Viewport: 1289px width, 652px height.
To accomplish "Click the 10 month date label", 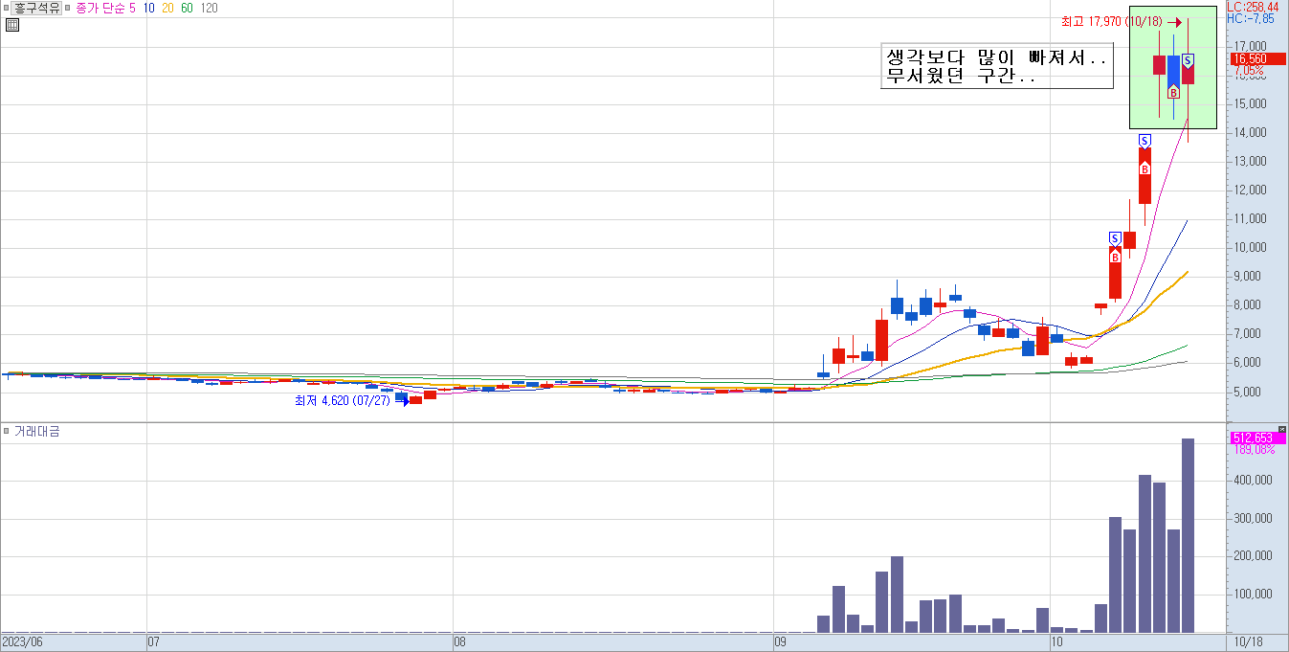I will coord(1057,641).
